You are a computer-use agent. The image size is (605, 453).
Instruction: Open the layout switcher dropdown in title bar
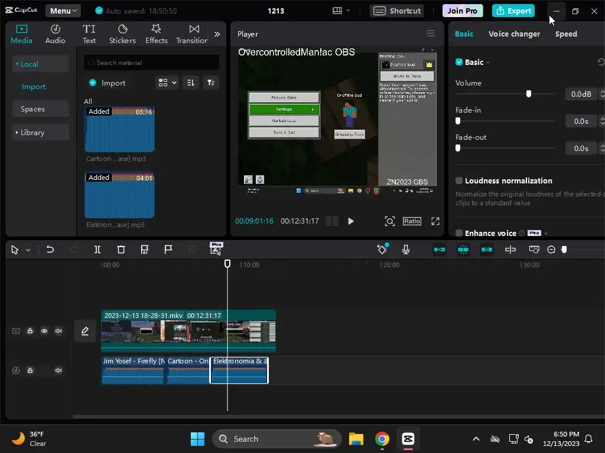[x=341, y=11]
